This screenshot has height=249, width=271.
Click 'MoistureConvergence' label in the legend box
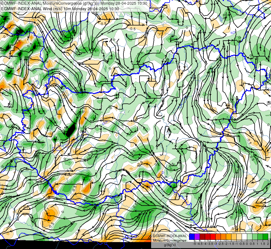point(170,240)
